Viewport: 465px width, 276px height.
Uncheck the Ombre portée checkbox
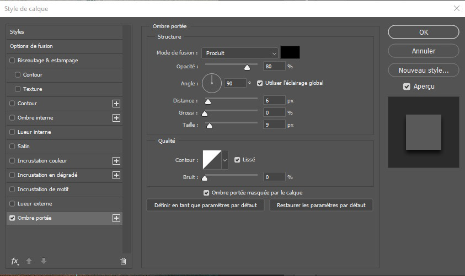pos(12,218)
